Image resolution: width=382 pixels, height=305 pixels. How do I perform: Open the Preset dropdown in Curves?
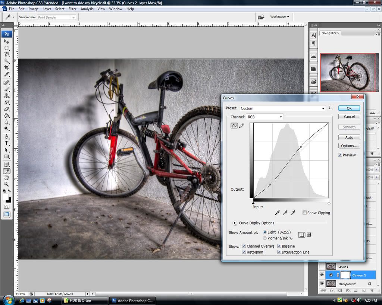(x=282, y=108)
